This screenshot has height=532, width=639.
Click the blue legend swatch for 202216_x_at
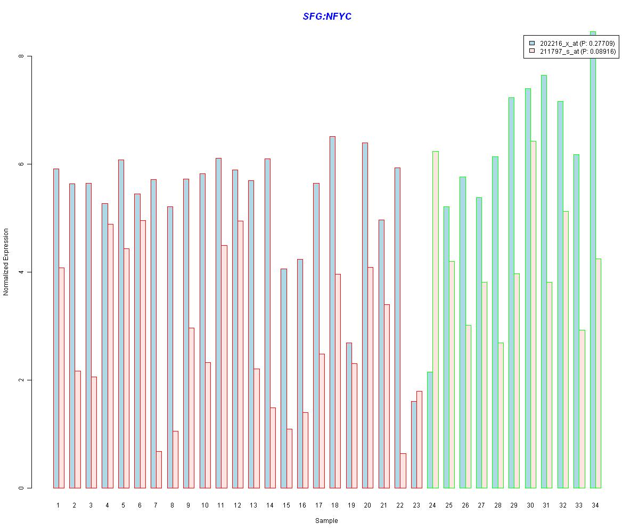[531, 43]
